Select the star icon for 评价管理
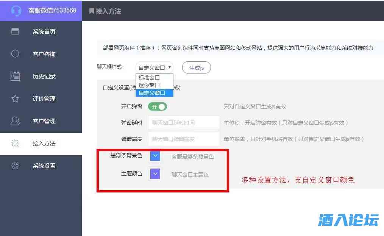384x236 pixels. pos(14,99)
